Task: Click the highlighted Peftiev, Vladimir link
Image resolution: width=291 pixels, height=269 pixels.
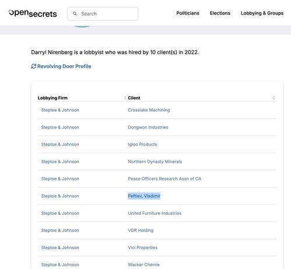Action: tap(144, 196)
